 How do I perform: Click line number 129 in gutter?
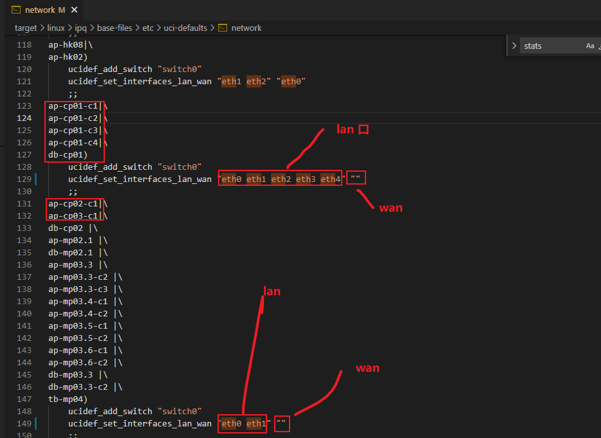coord(24,179)
